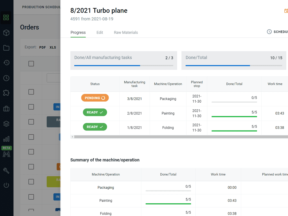
Task: Open the folder icon in sidebar
Action: pos(6,48)
